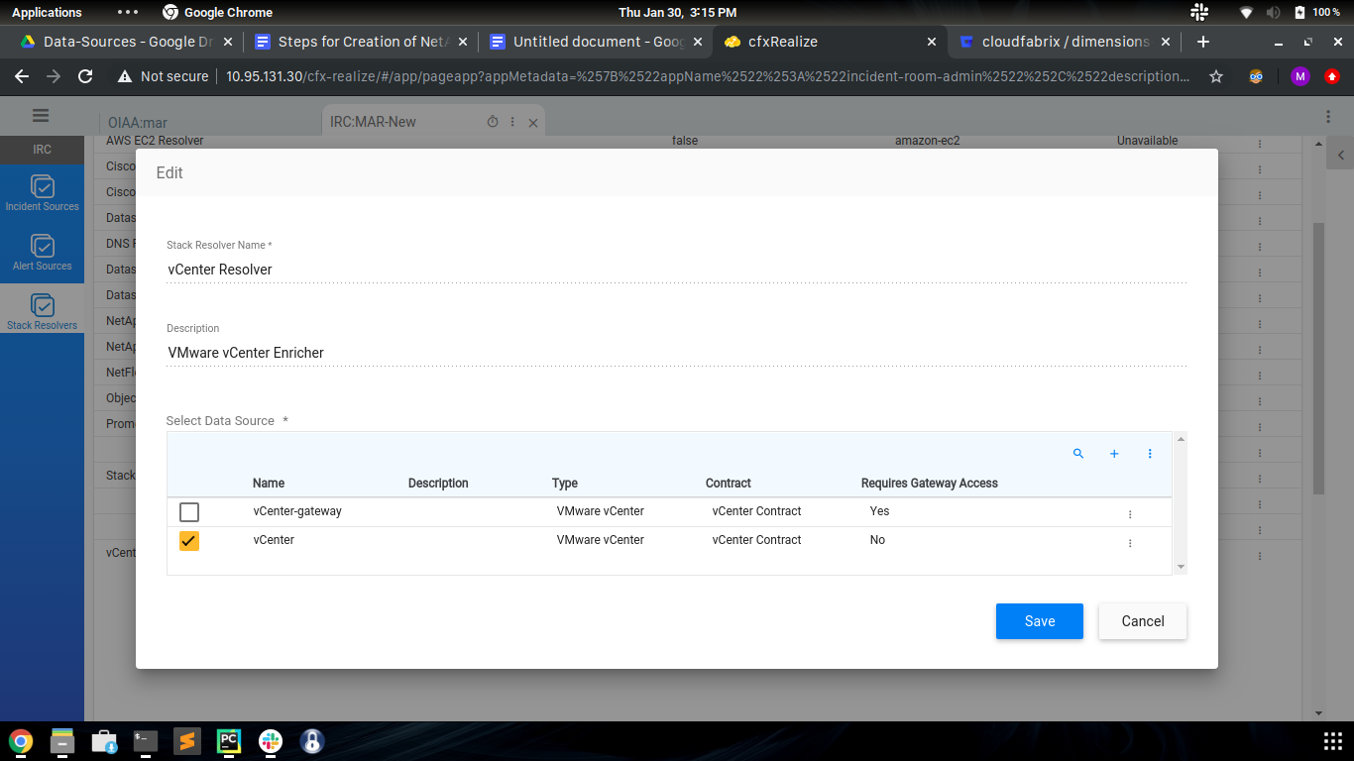Open a new browser tab

point(1203,42)
